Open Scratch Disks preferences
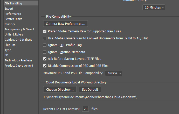The width and height of the screenshot is (179, 114). [13, 19]
